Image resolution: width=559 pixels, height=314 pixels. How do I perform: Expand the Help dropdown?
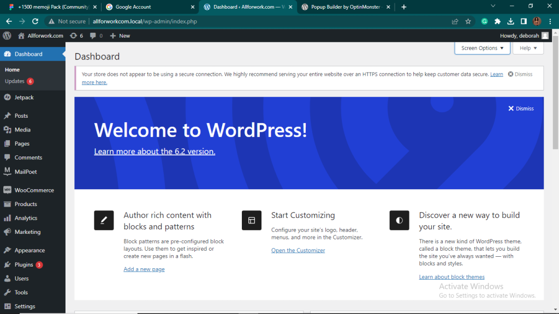(528, 48)
